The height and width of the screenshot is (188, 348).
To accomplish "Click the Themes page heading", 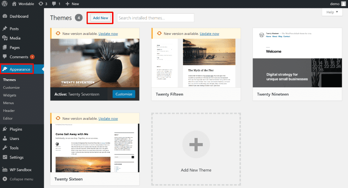I will [x=61, y=18].
